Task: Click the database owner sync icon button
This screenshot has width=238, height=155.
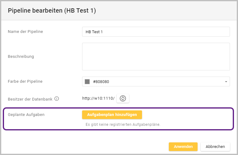Action: (123, 98)
